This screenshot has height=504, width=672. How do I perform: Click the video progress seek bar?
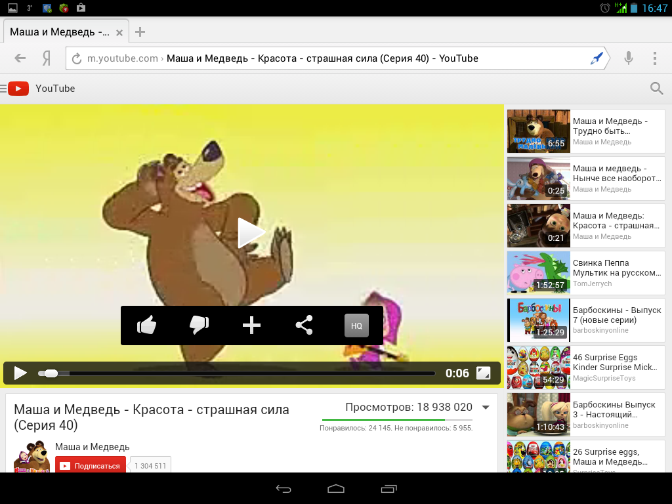point(236,373)
